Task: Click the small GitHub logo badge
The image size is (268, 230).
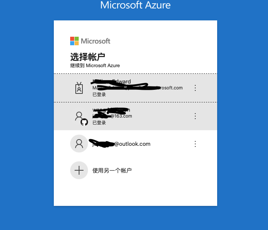Action: pos(84,122)
